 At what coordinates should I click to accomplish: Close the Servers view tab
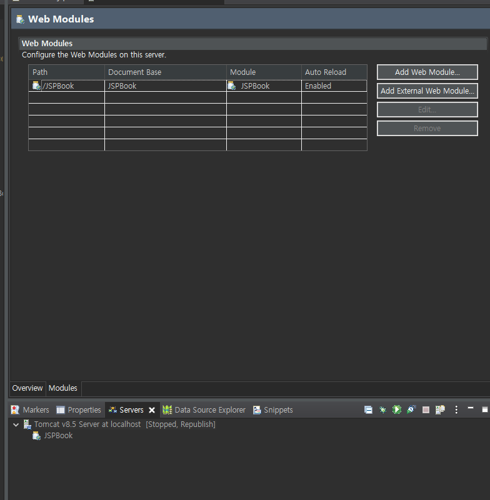tap(152, 410)
